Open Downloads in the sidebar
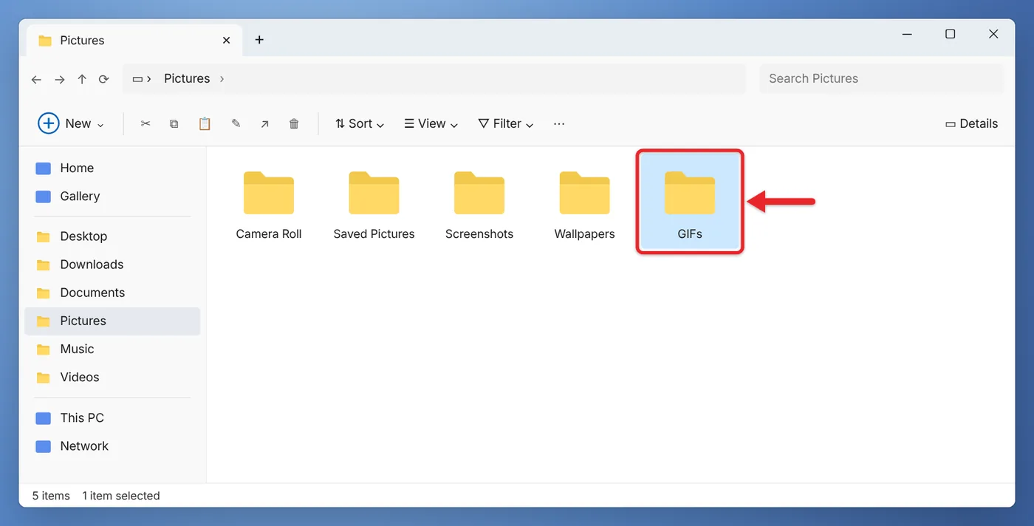Screen dimensions: 1034x526 point(112,264)
